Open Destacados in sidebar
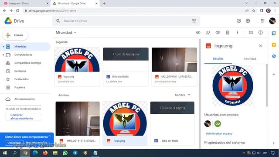The width and height of the screenshot is (279, 157). coord(21,79)
